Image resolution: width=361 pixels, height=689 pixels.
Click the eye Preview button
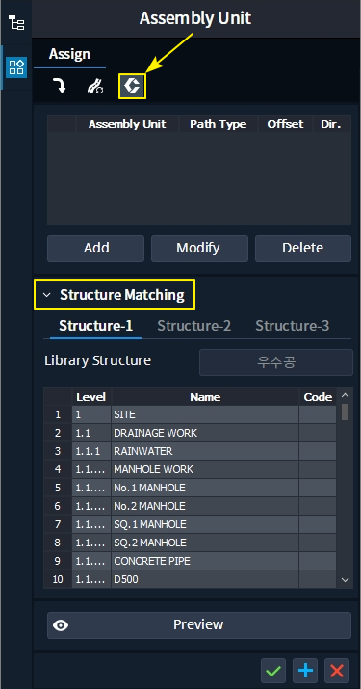click(x=199, y=624)
